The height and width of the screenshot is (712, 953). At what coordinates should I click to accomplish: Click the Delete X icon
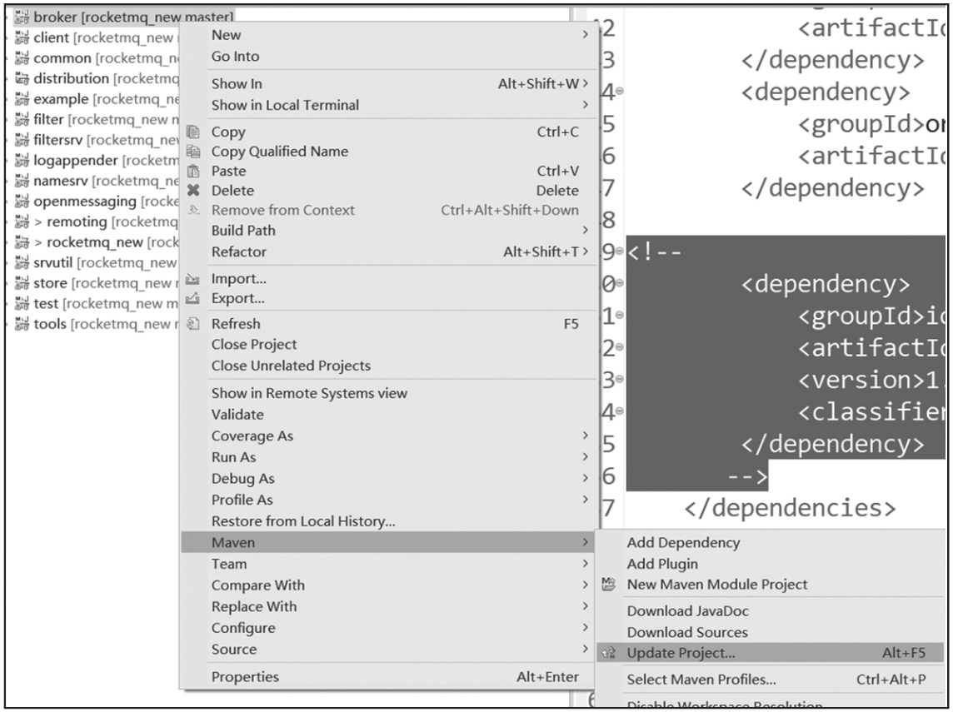pos(193,190)
